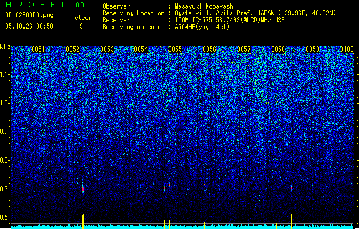This screenshot has width=360, height=229.
Task: Click the 1.0 kHz axis label
Action: (x=5, y=103)
